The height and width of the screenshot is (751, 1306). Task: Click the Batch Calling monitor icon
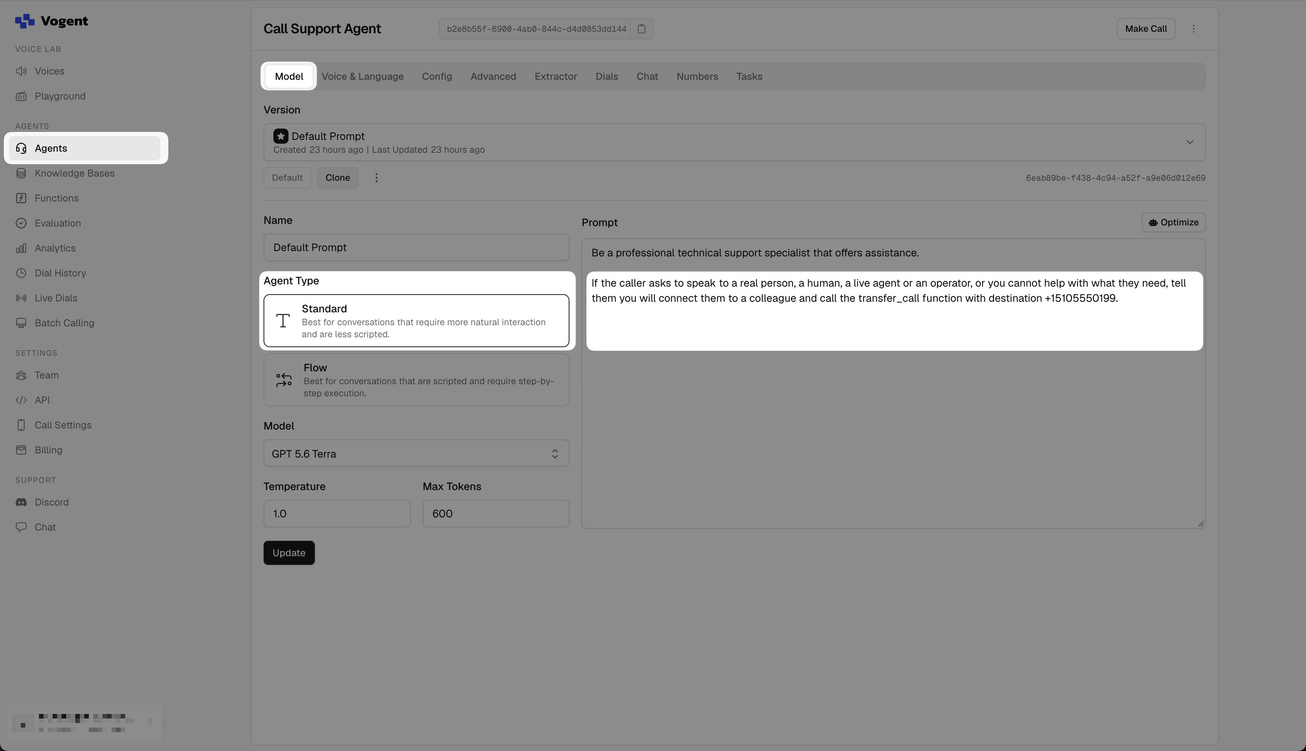click(21, 323)
